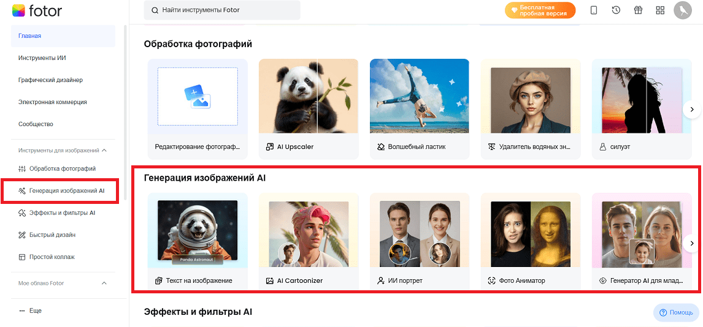The height and width of the screenshot is (327, 703).
Task: Click the add-photo icon in upload box
Action: [x=198, y=97]
